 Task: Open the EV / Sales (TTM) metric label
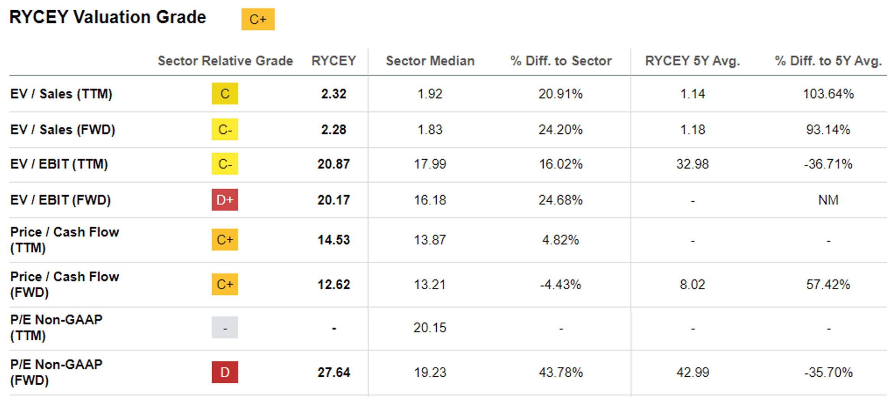click(x=61, y=94)
